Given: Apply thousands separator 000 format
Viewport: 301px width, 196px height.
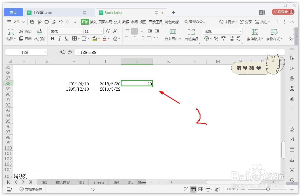Looking at the screenshot, I should click(x=223, y=39).
